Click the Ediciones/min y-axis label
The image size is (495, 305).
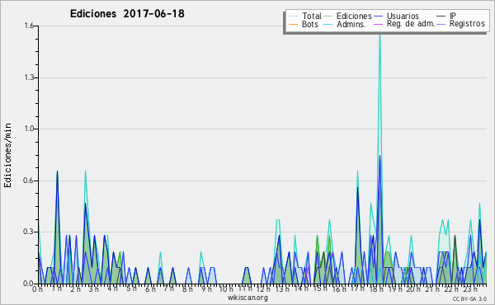pos(7,155)
